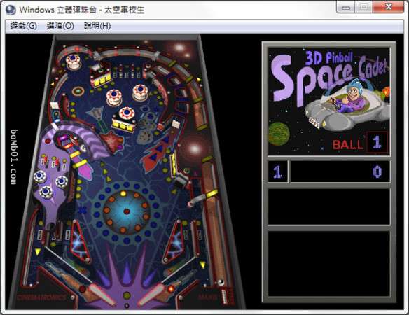Screen dimensions: 409x315
Task: Click the pinball app icon in title bar
Action: tap(11, 10)
